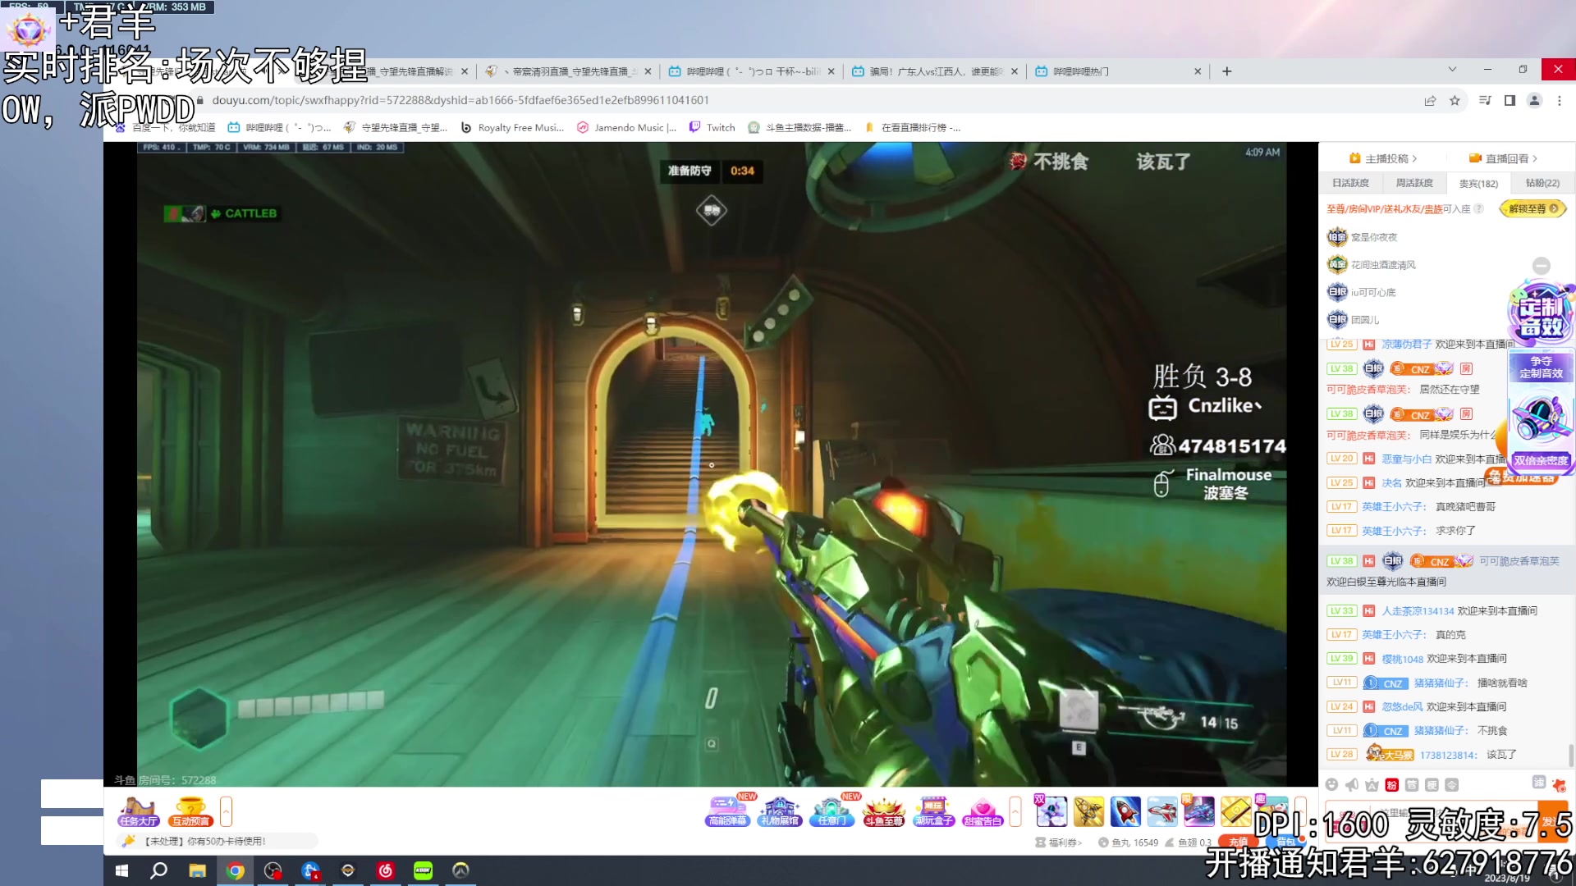The width and height of the screenshot is (1576, 886).
Task: Open Chrome side panel icon
Action: click(1510, 100)
